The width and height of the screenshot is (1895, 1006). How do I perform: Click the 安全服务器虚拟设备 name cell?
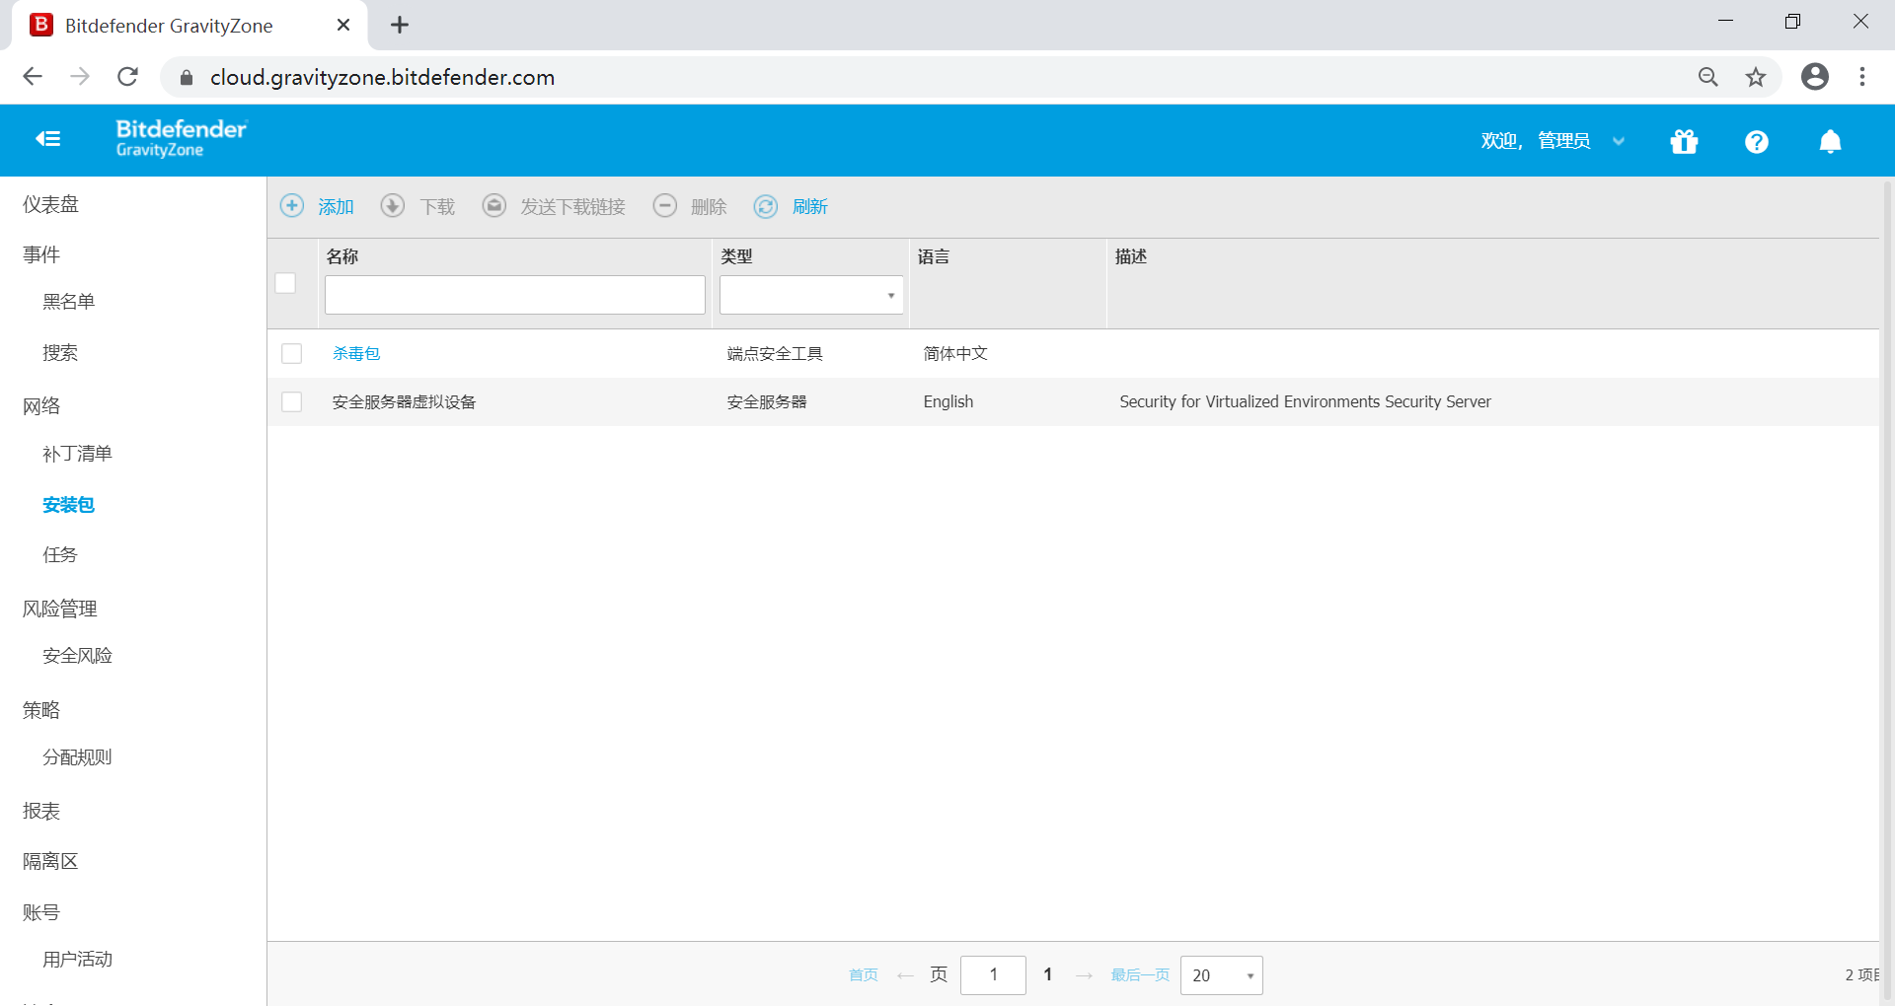(404, 401)
